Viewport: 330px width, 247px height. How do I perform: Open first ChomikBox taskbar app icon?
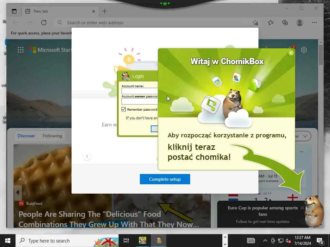click(x=142, y=241)
